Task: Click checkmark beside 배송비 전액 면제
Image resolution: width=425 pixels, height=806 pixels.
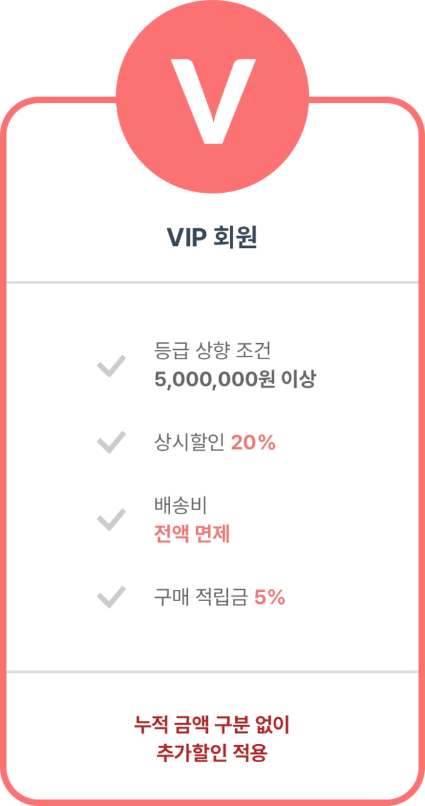Action: 112,519
